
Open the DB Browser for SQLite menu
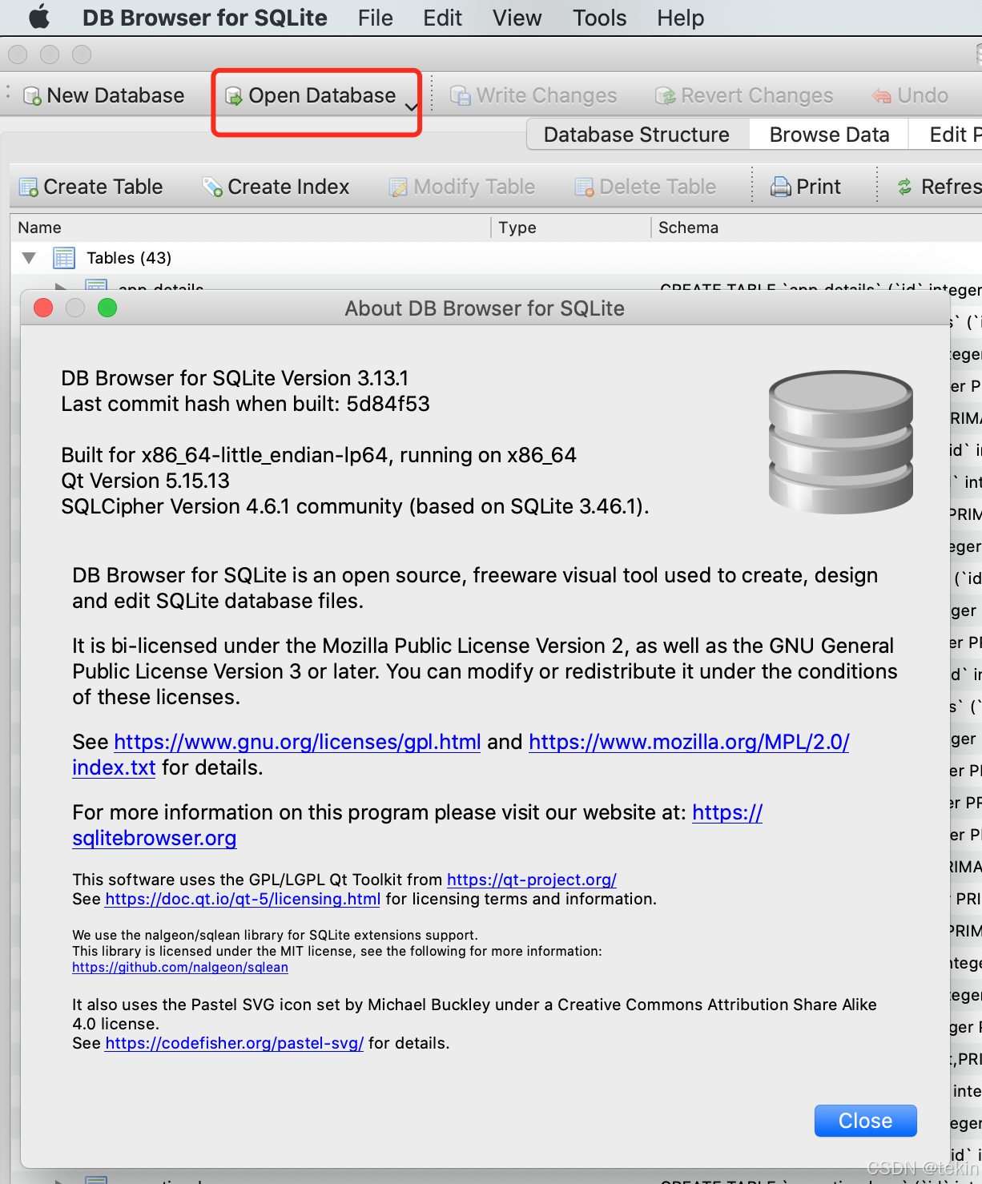tap(204, 18)
